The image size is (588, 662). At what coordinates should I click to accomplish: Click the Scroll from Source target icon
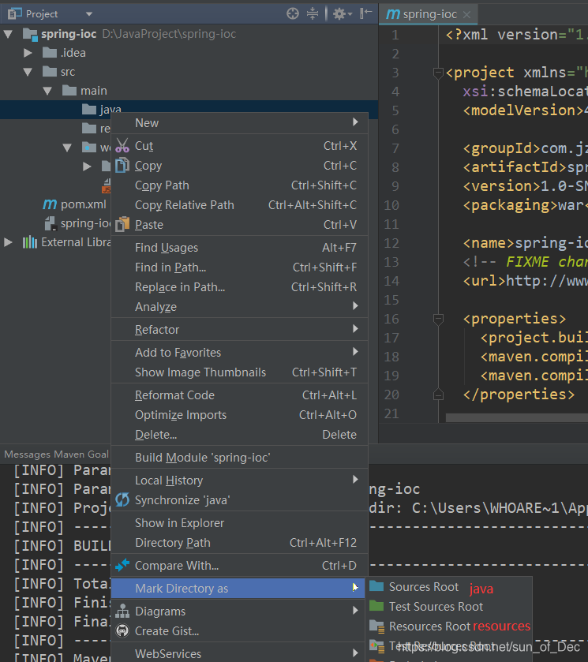pos(292,13)
